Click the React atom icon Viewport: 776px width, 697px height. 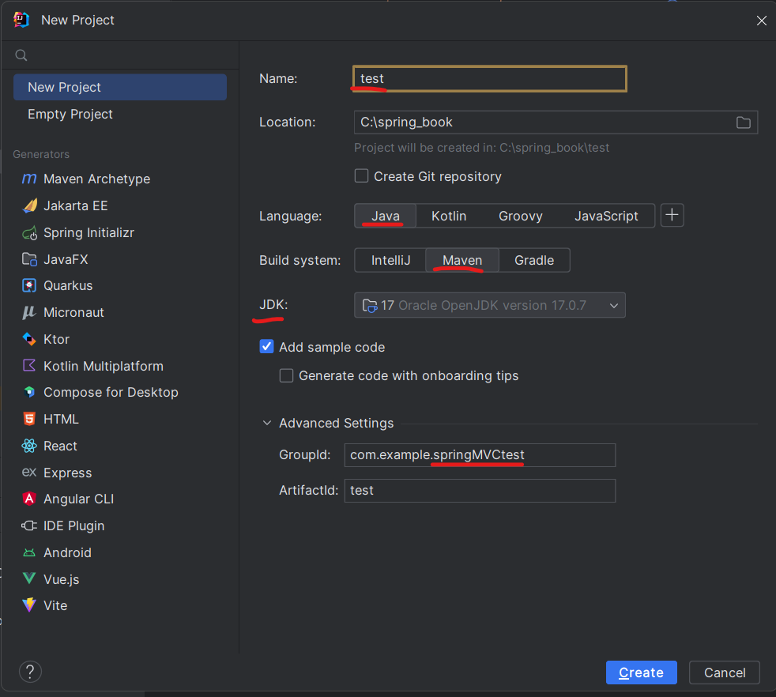(29, 446)
